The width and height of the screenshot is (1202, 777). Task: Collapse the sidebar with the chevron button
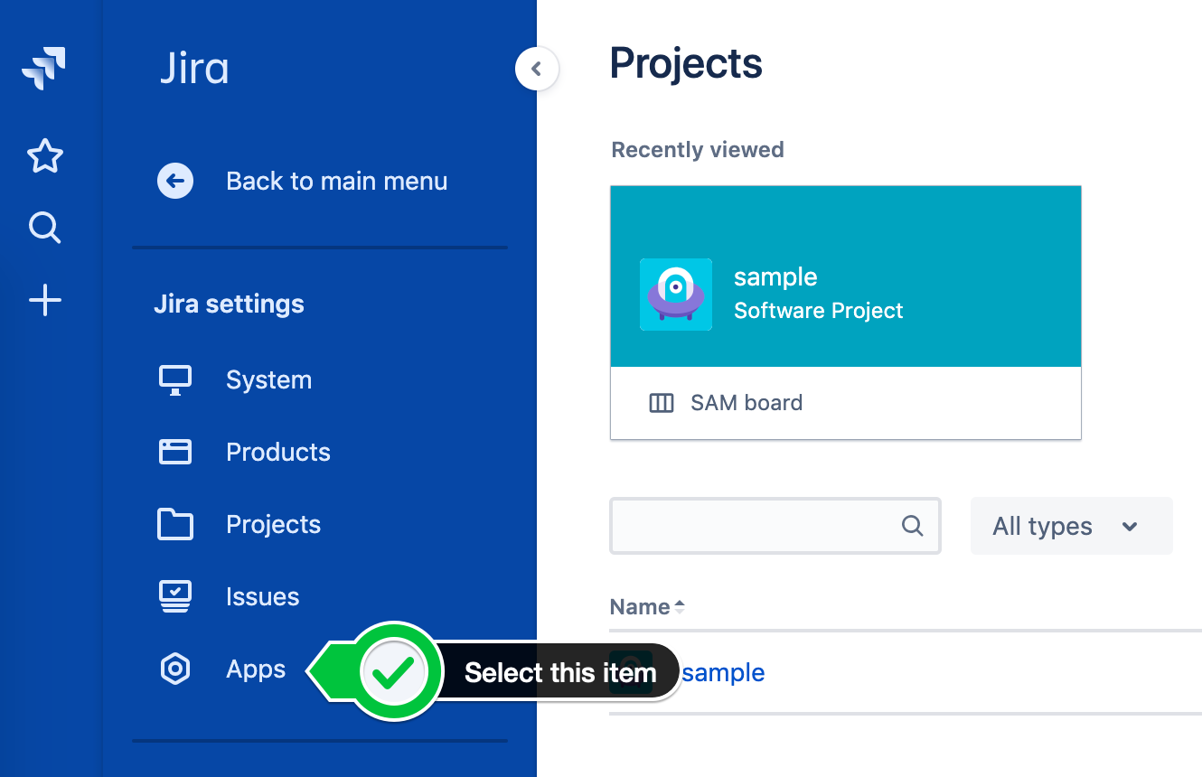tap(537, 69)
